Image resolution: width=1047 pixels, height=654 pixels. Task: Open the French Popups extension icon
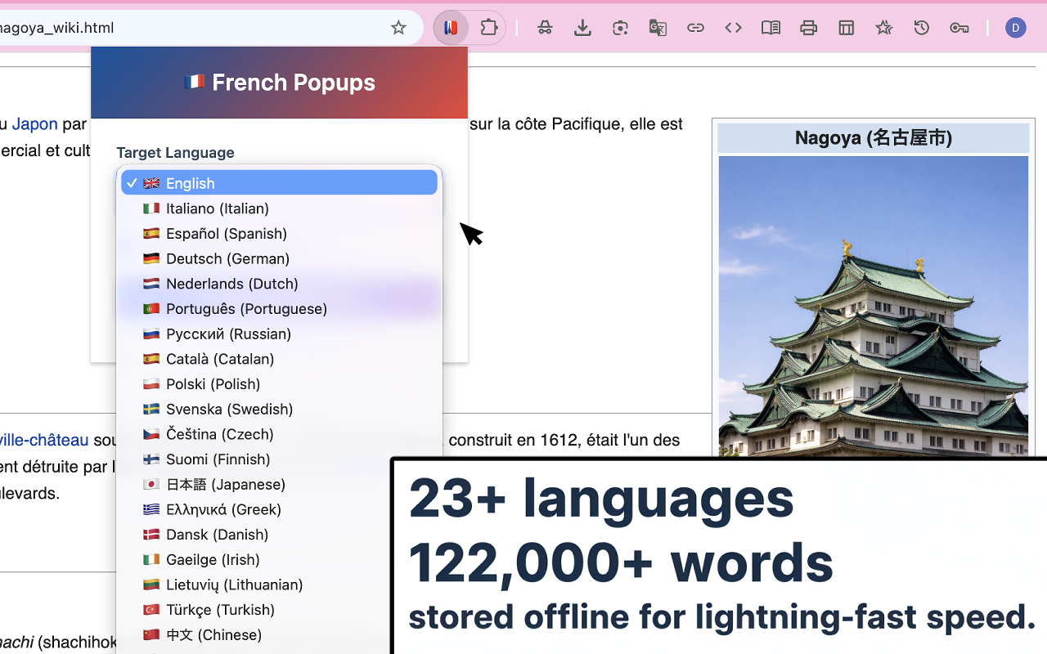[x=451, y=28]
